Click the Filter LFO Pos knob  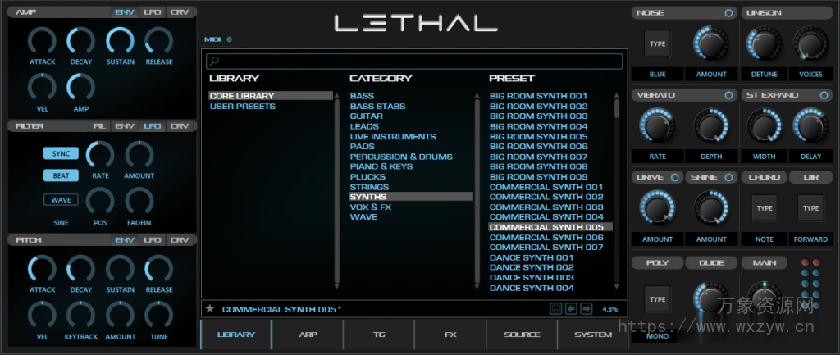(x=100, y=202)
